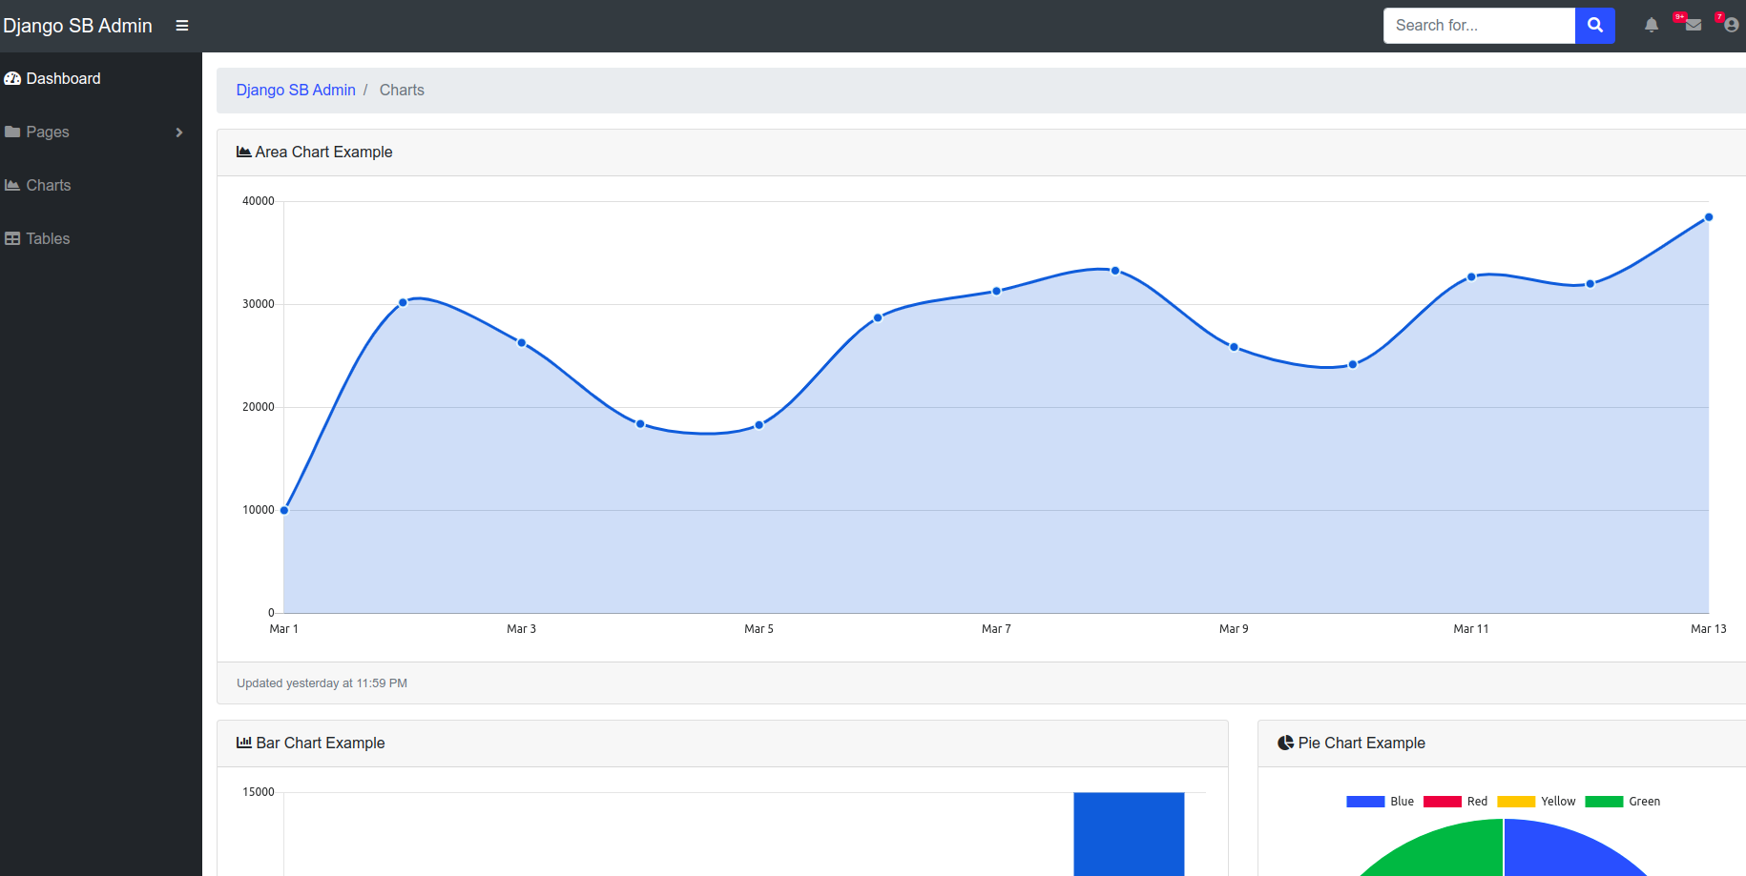Click the "30000" y-axis label on the area chart
The image size is (1746, 876).
point(258,304)
